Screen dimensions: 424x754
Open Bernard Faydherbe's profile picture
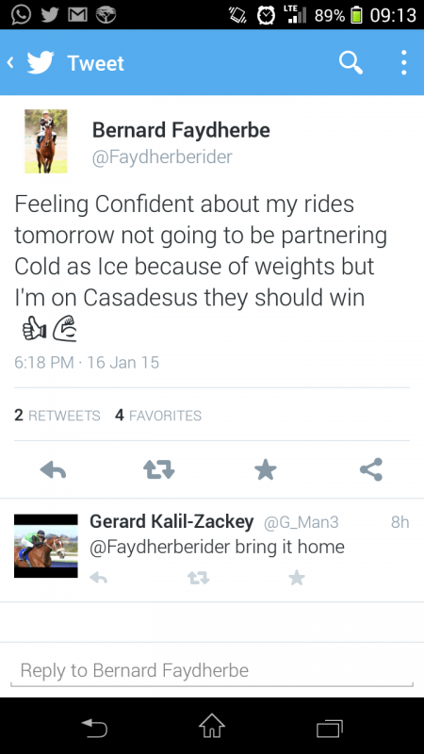(46, 140)
